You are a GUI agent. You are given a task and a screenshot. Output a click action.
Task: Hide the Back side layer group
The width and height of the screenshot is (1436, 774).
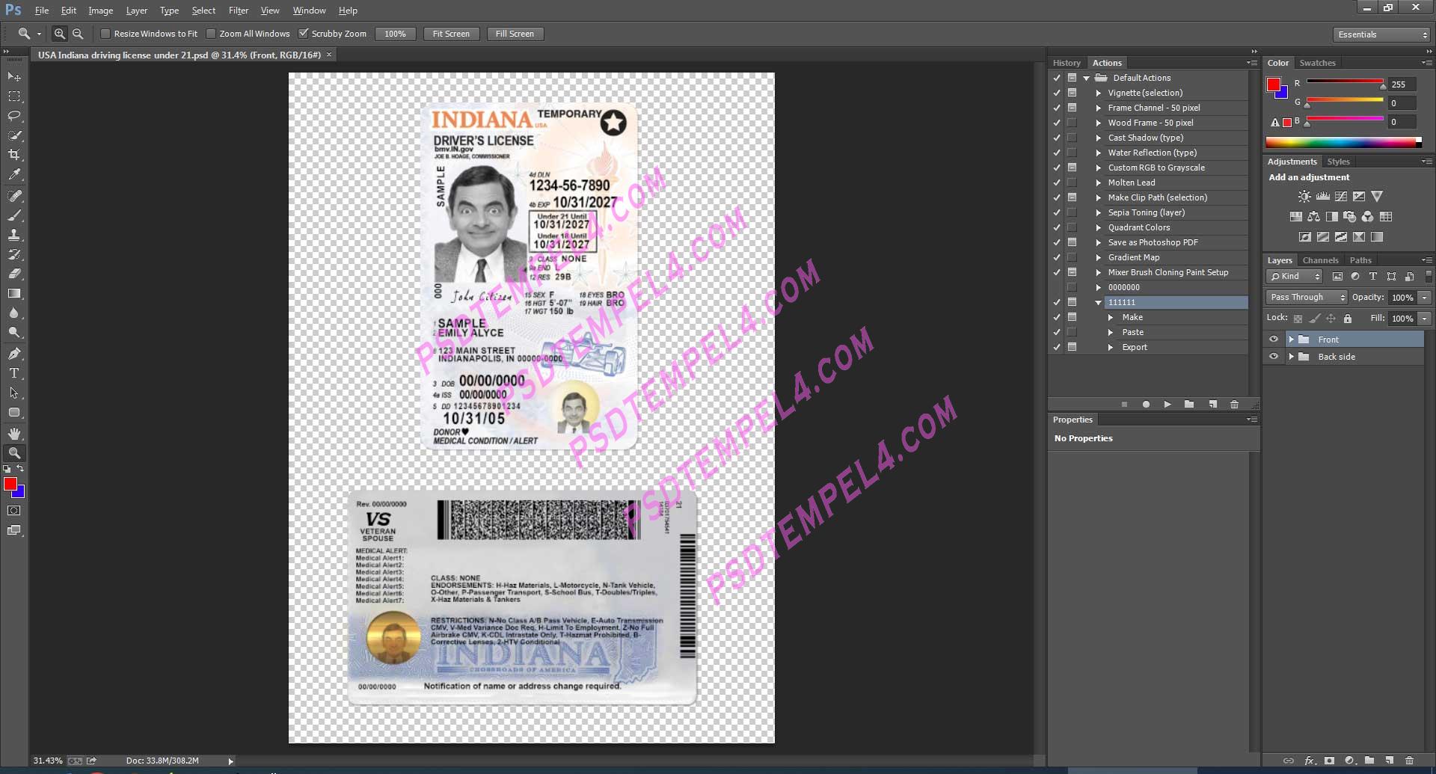(x=1274, y=357)
